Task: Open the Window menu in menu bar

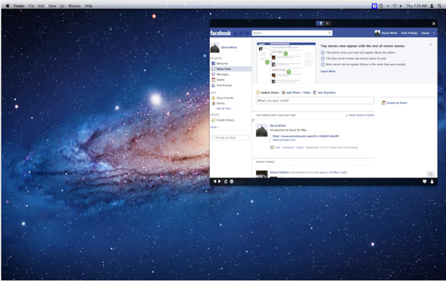Action: [x=74, y=6]
